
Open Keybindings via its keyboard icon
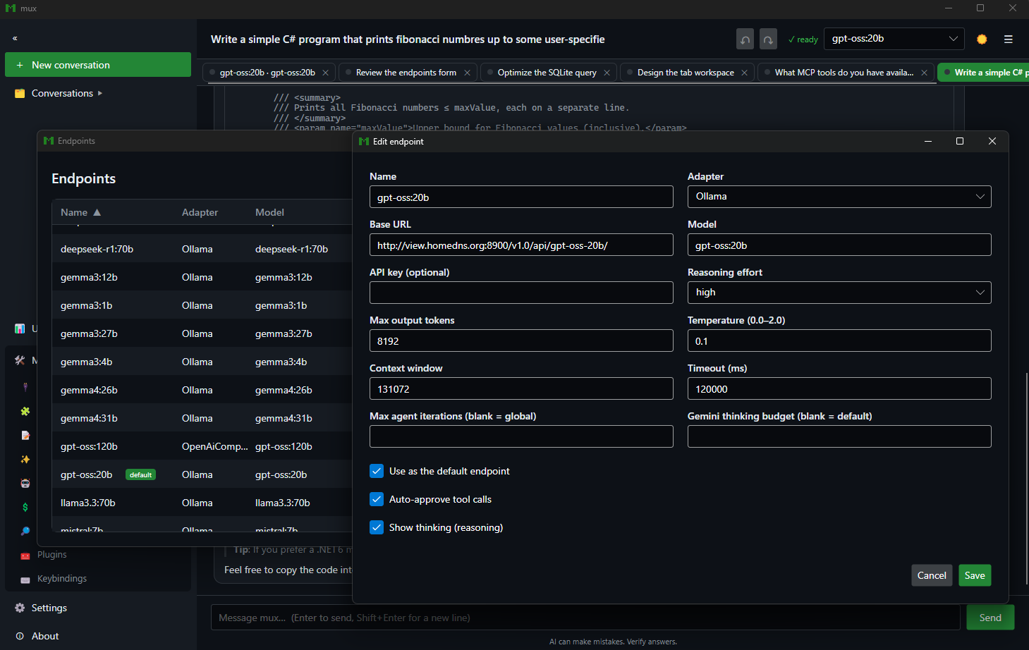click(25, 580)
